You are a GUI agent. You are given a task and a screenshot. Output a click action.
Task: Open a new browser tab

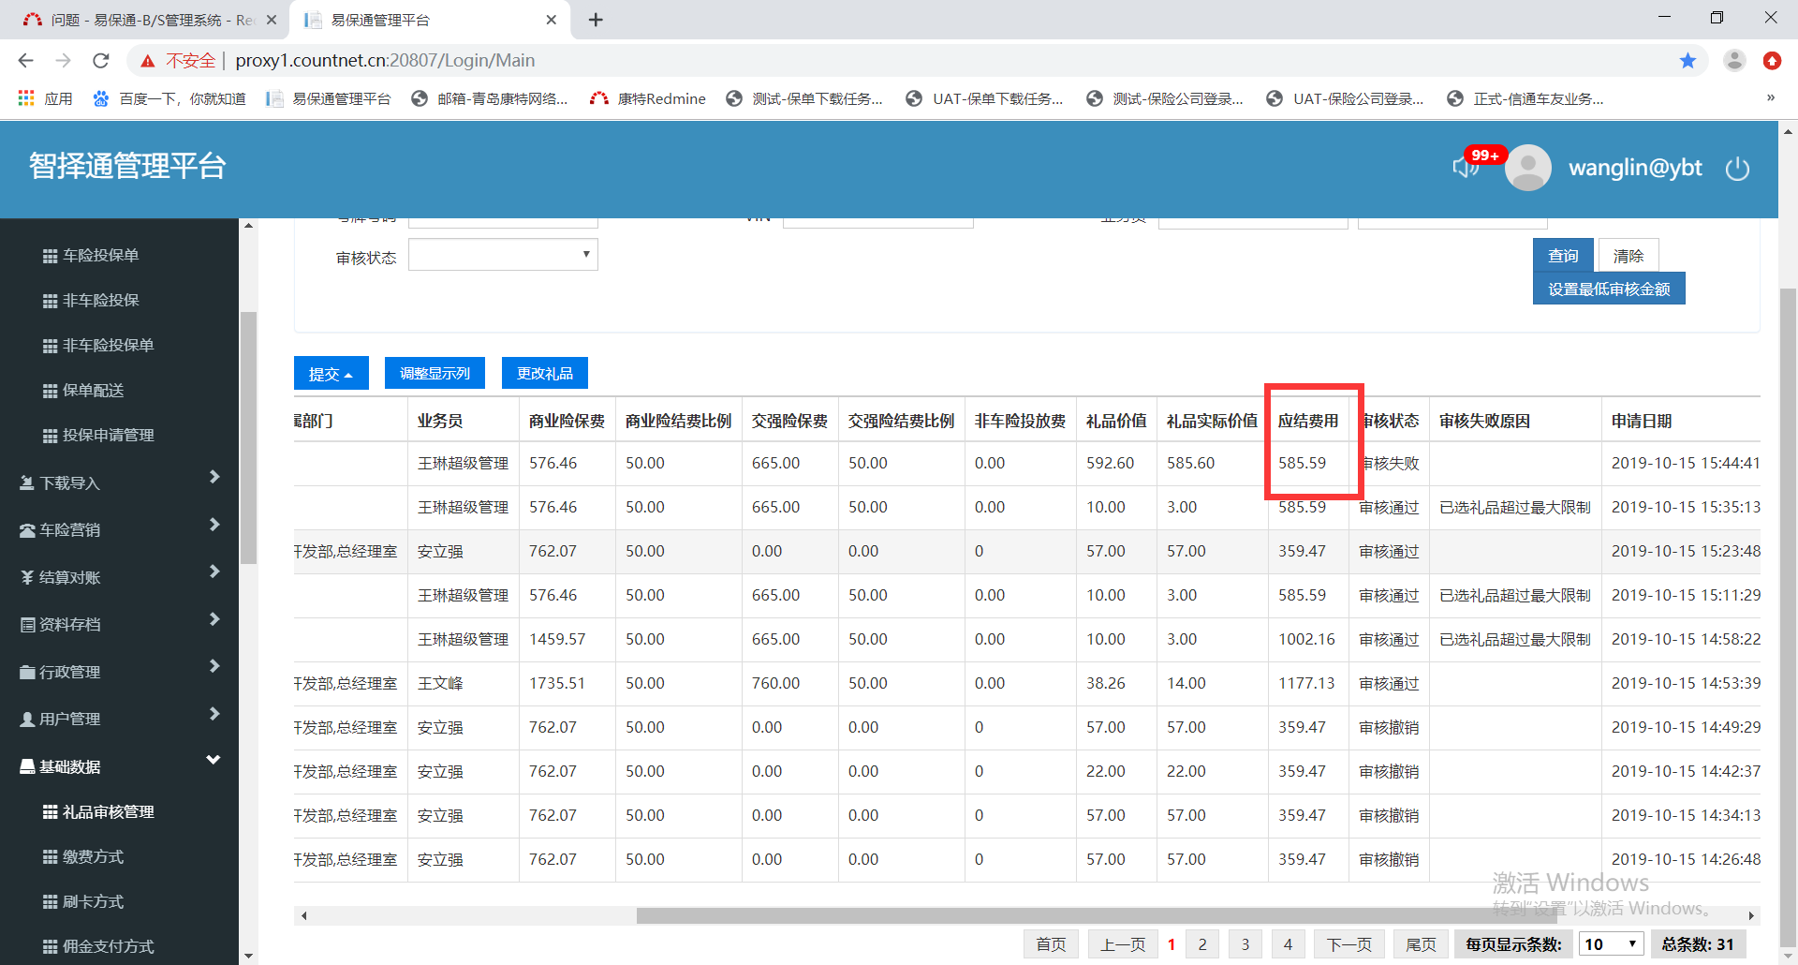[596, 20]
